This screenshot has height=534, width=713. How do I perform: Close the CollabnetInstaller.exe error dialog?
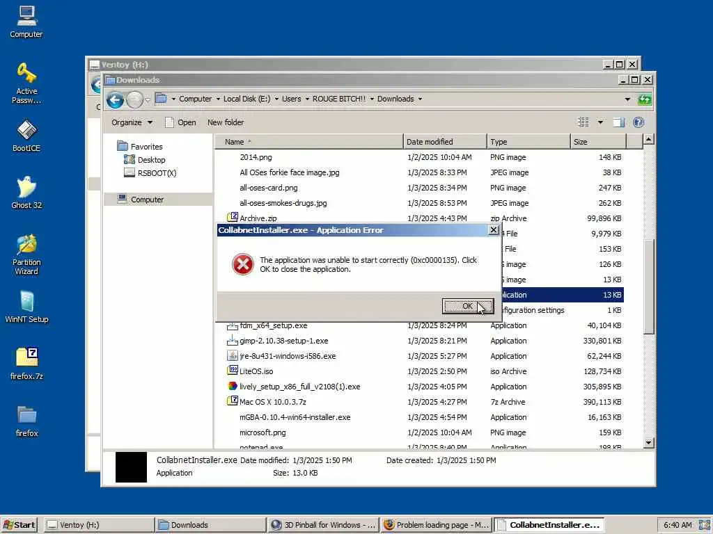(x=493, y=229)
